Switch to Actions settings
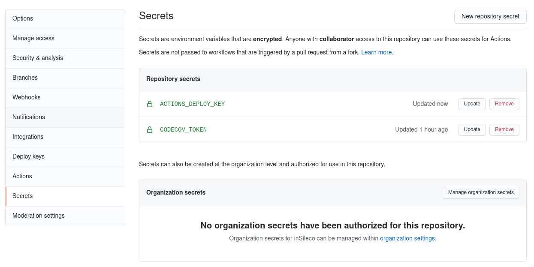This screenshot has height=267, width=534. [x=22, y=176]
